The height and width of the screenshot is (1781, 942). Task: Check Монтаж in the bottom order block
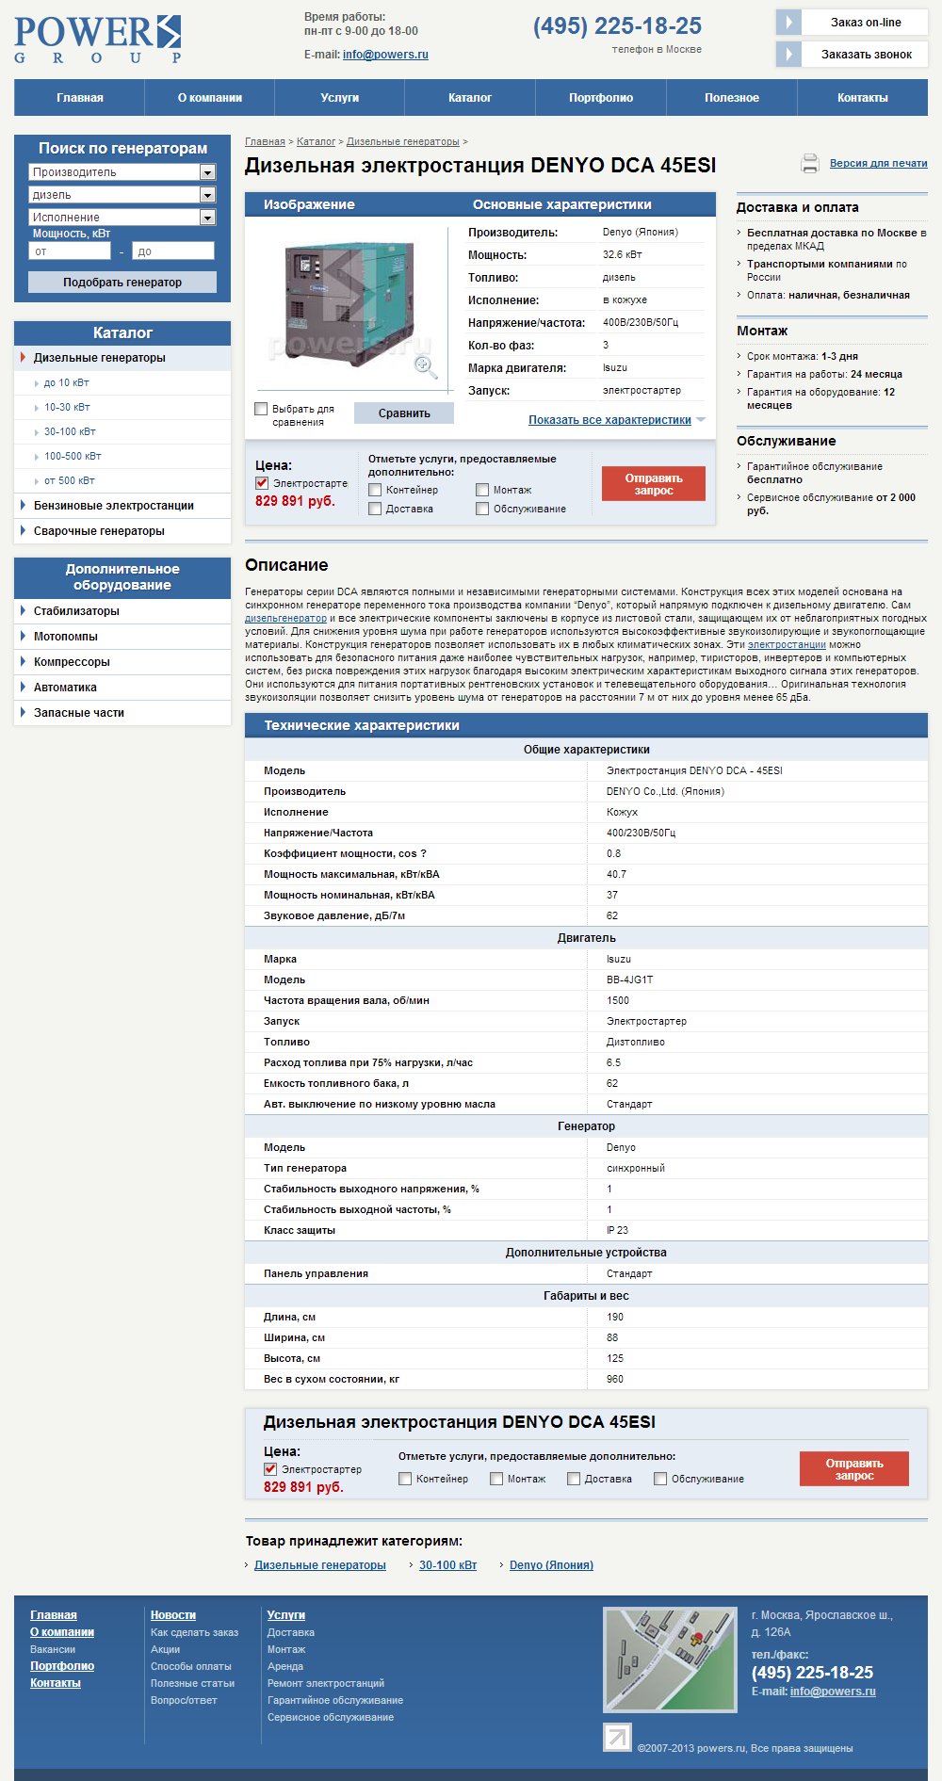(496, 1479)
